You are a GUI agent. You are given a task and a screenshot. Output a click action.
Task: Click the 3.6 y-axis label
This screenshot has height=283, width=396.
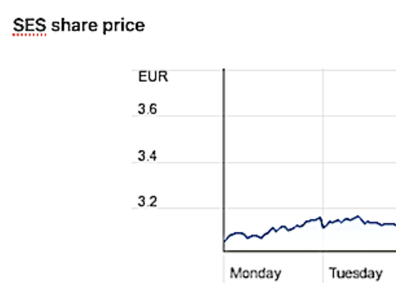147,110
